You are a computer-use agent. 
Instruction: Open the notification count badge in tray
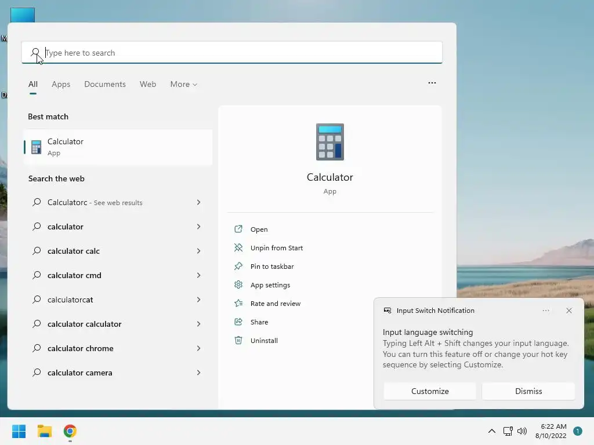(577, 431)
